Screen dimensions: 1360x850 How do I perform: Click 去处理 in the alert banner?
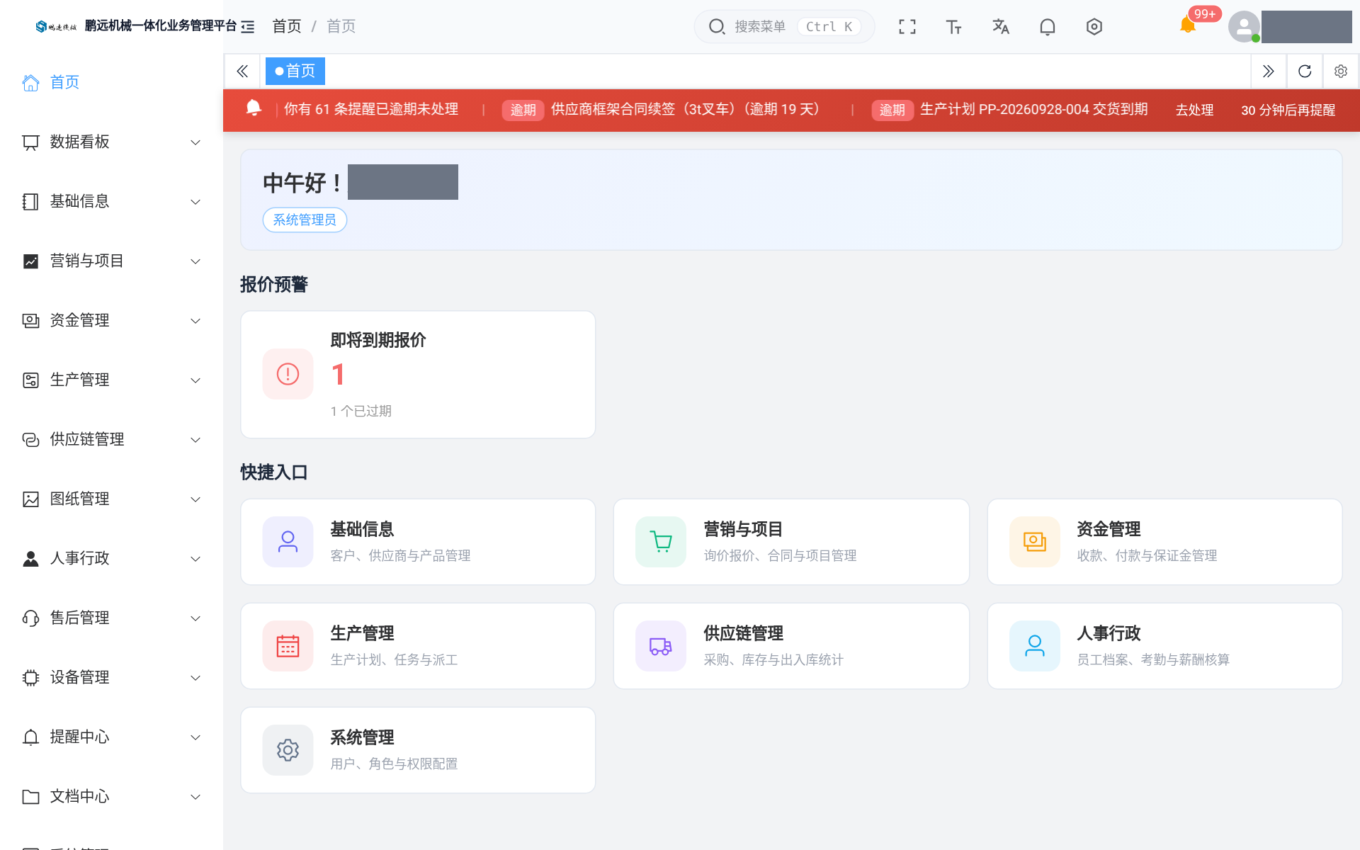click(x=1194, y=110)
